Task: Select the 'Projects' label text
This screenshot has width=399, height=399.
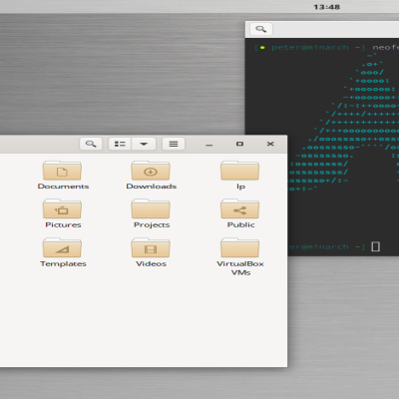Action: [152, 225]
